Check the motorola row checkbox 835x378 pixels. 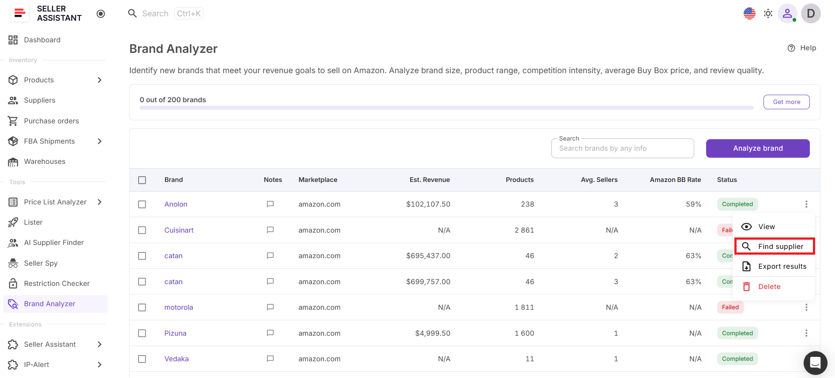pyautogui.click(x=142, y=307)
